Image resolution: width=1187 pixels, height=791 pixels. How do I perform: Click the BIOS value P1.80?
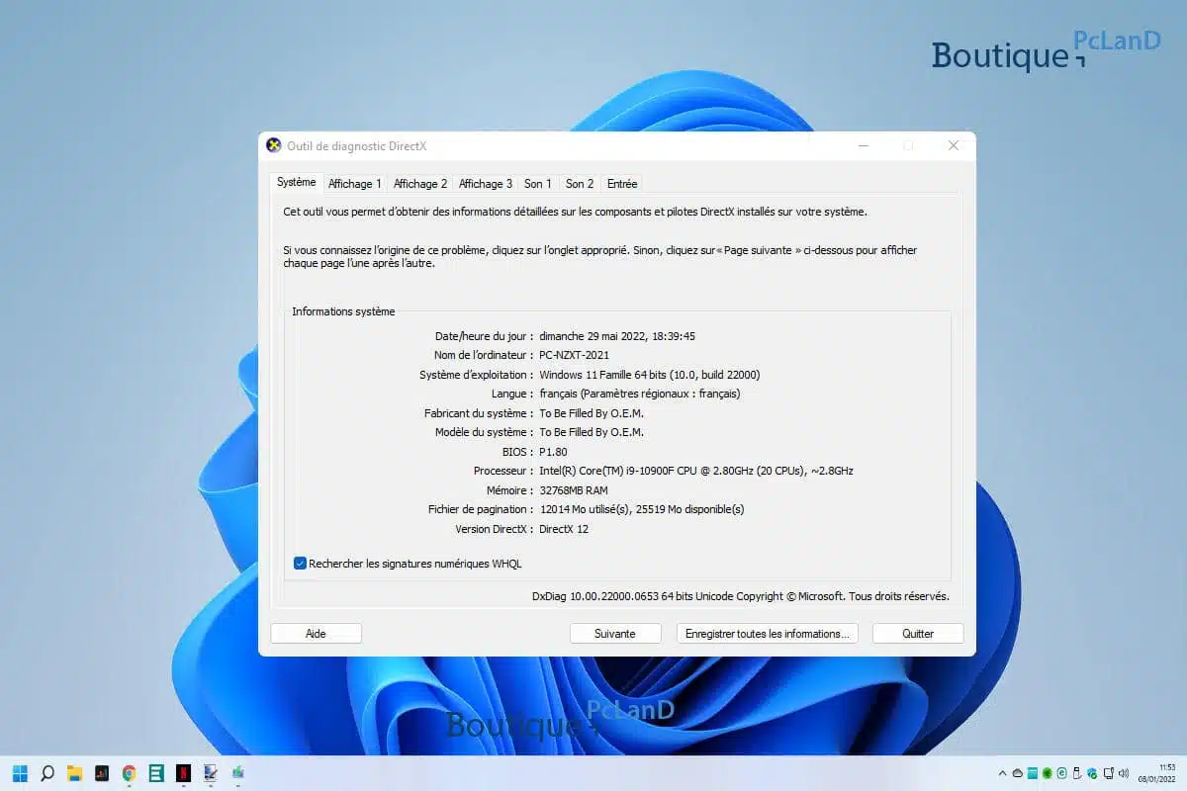click(553, 452)
